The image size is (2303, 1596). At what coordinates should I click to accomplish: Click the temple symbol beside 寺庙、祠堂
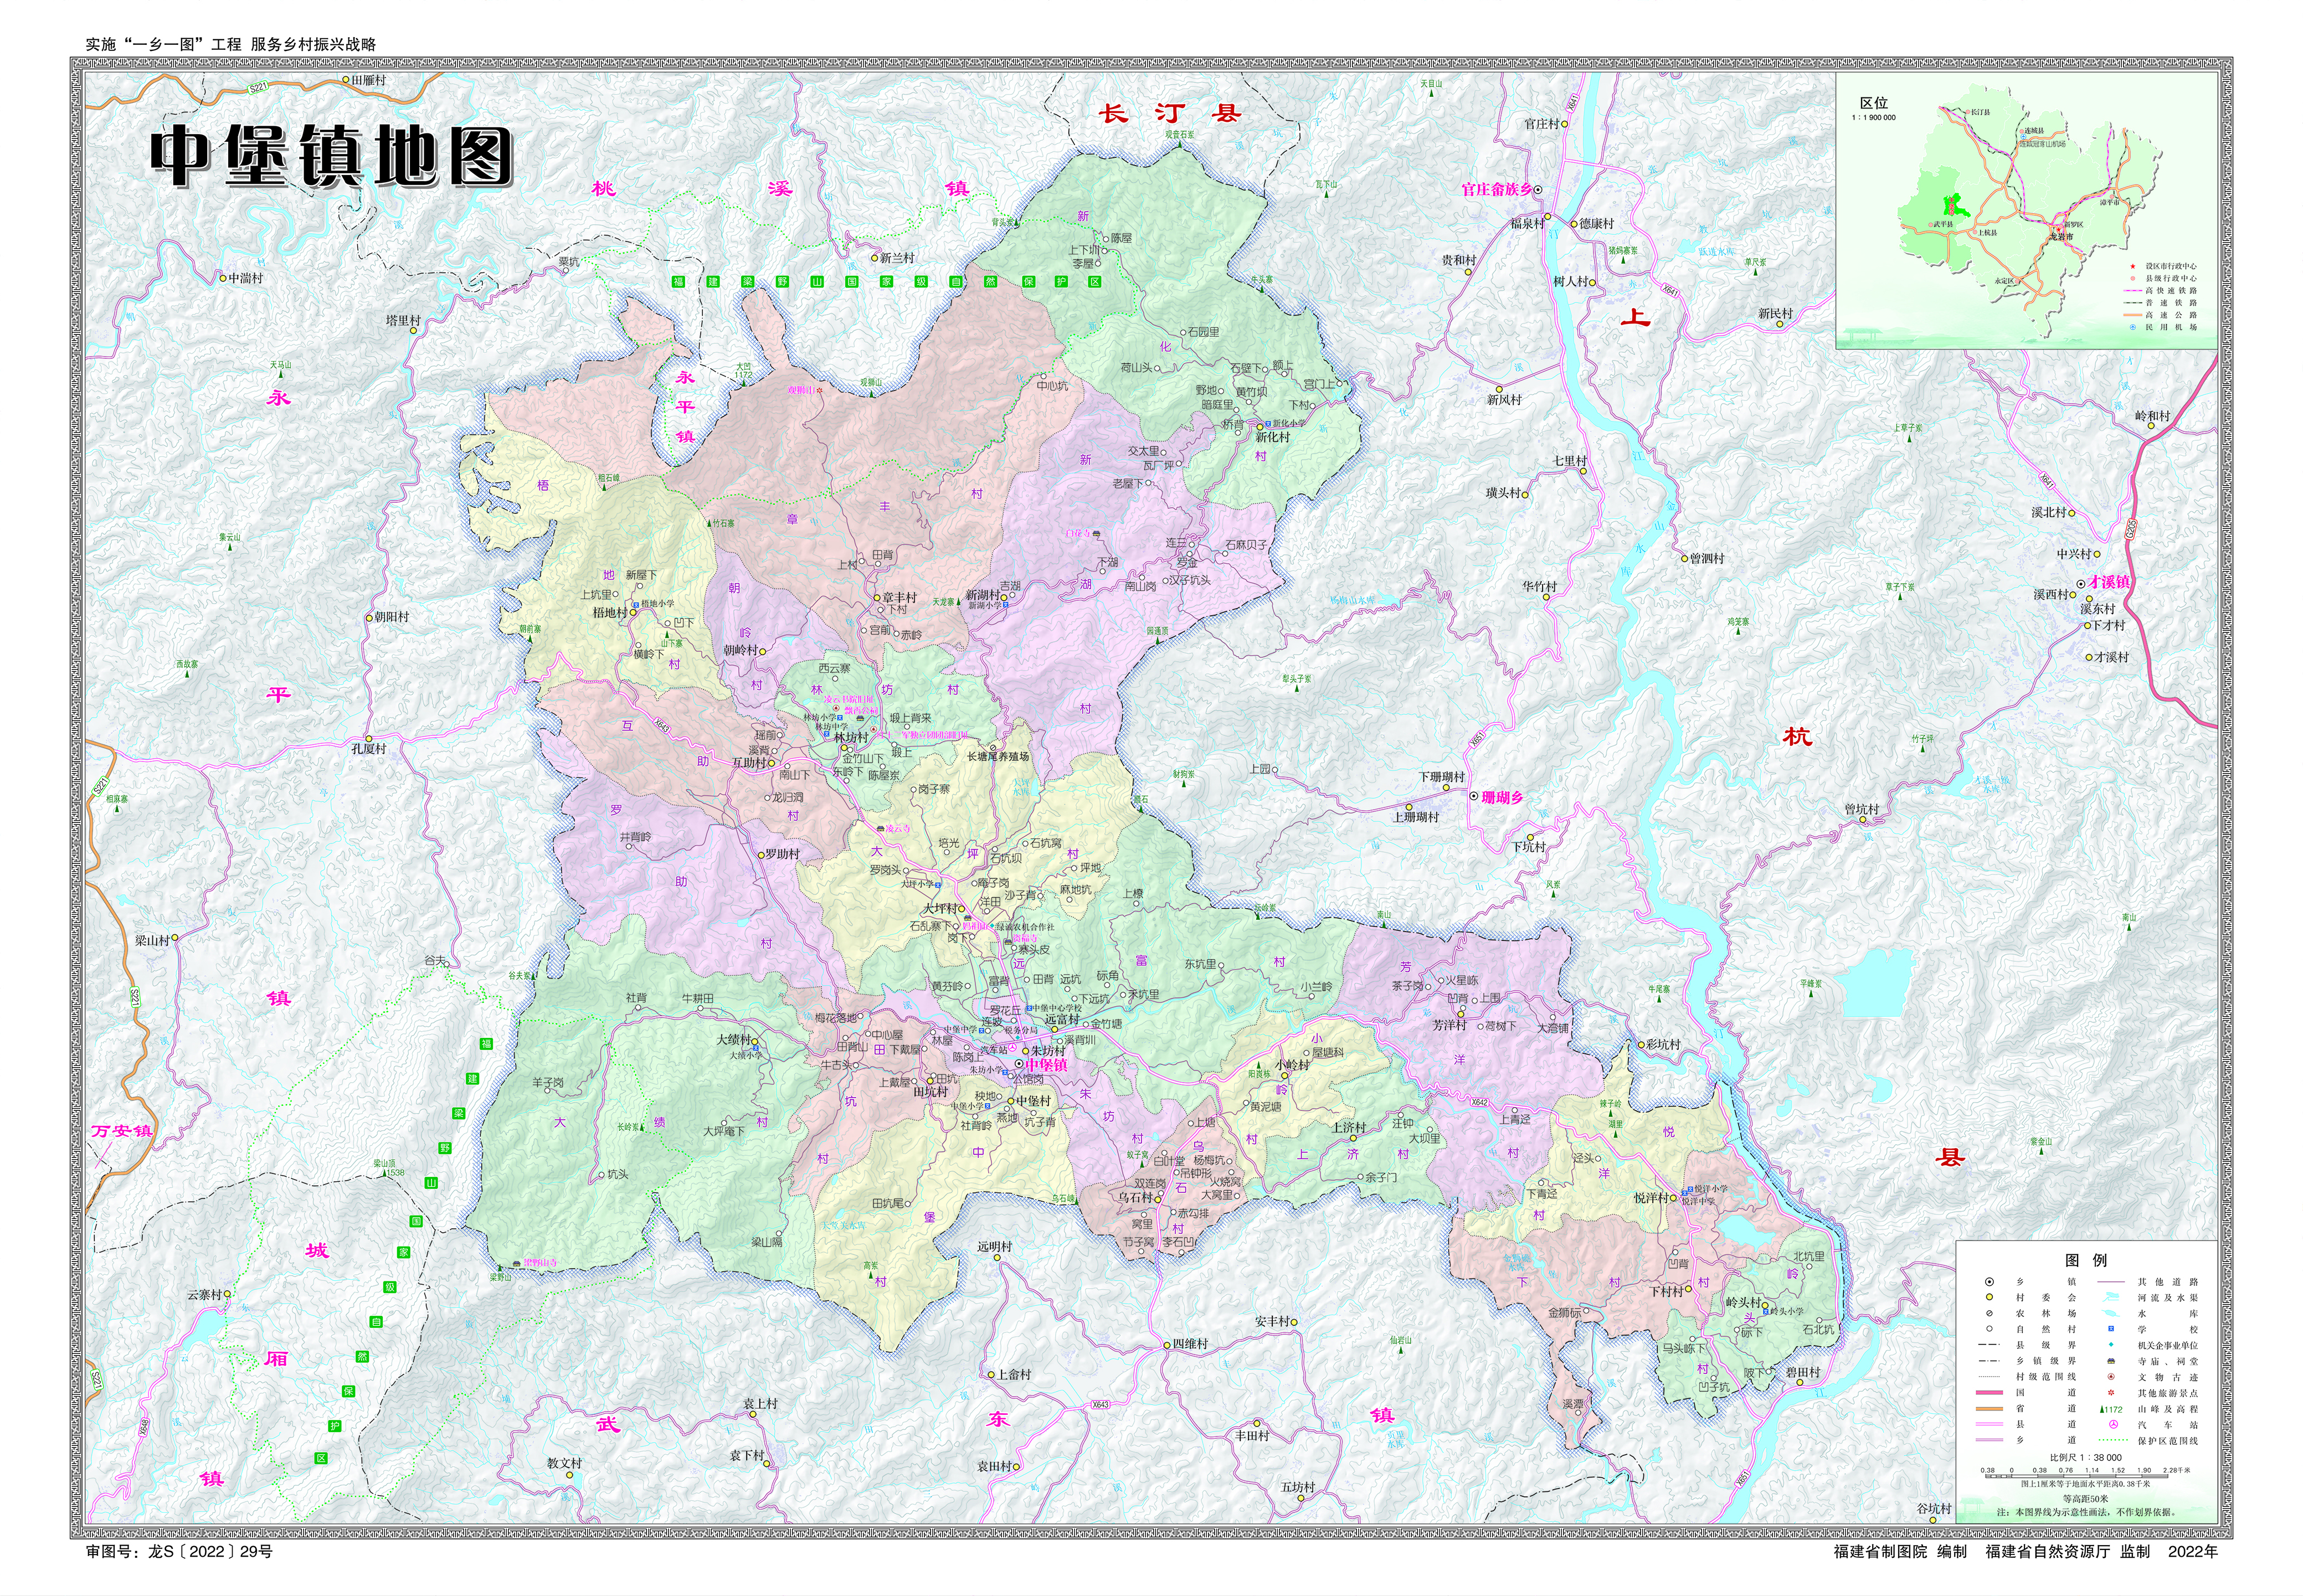[2111, 1361]
